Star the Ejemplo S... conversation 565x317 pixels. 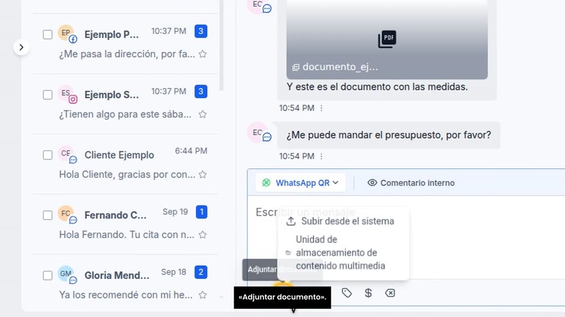[x=203, y=114]
